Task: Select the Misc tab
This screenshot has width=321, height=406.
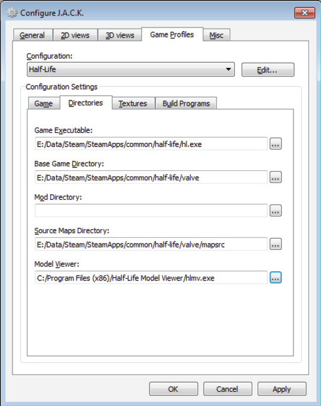Action: click(216, 35)
